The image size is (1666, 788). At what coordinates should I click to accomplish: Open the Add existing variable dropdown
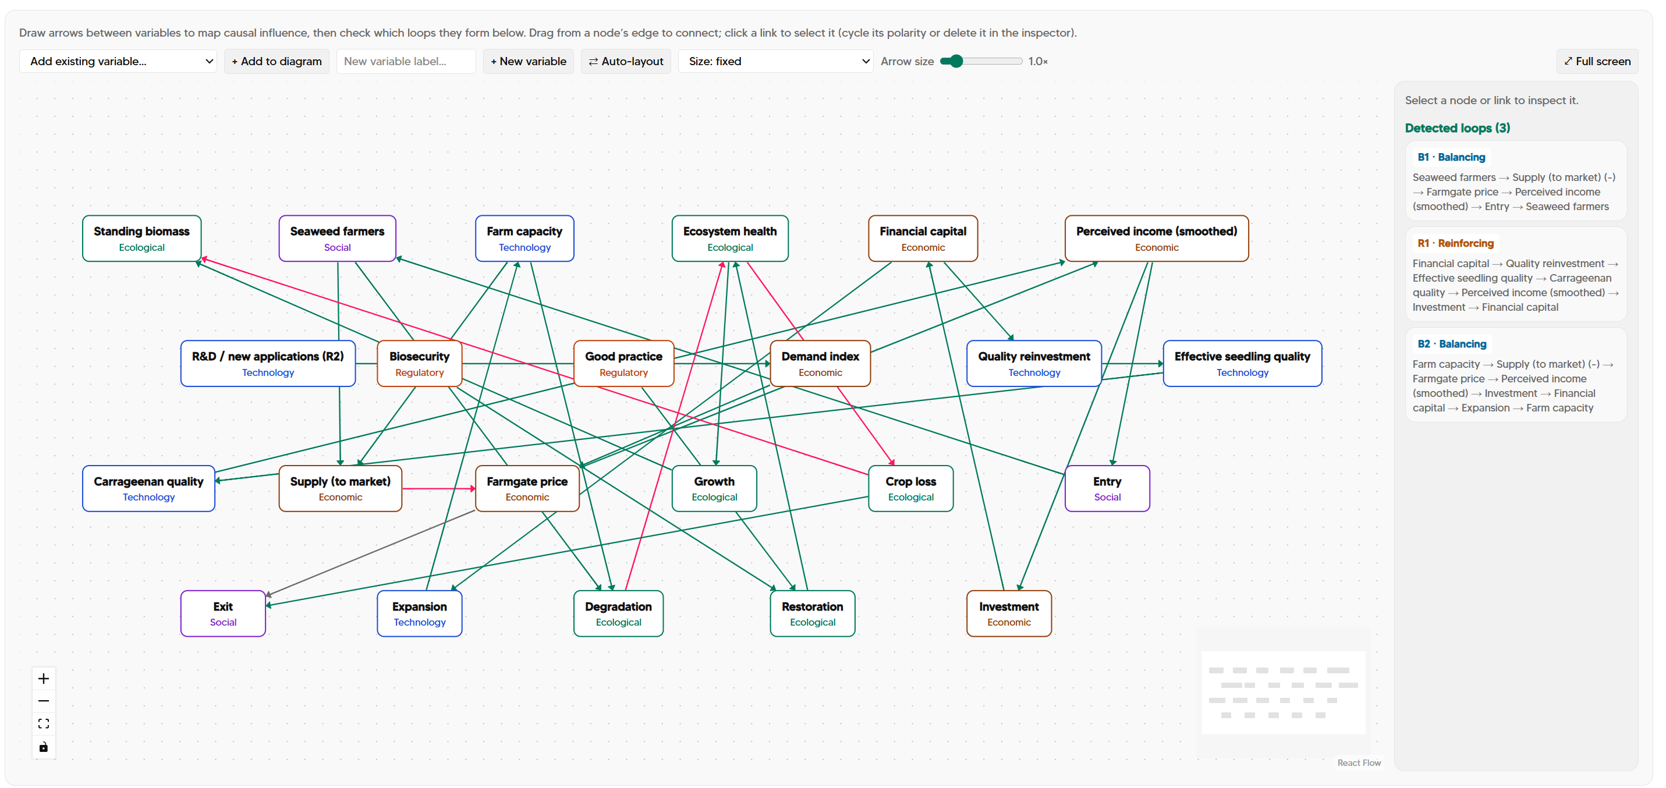tap(118, 62)
